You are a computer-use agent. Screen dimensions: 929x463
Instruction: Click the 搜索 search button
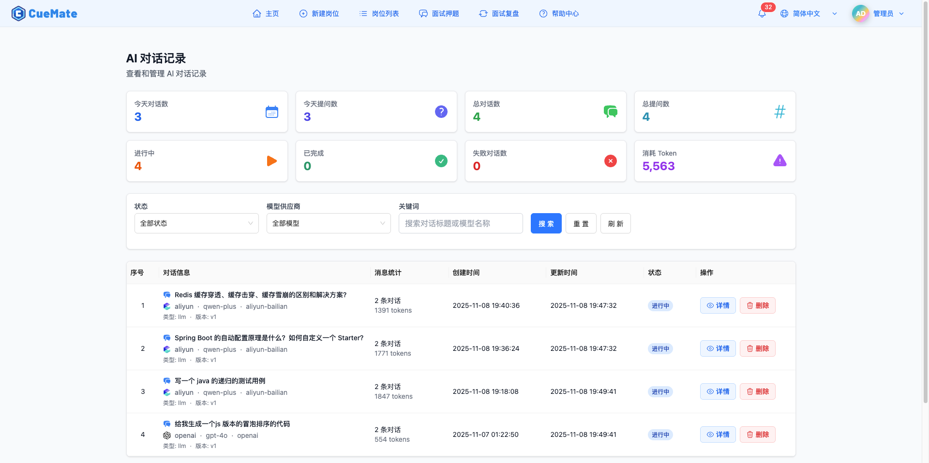click(x=546, y=223)
